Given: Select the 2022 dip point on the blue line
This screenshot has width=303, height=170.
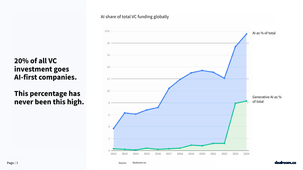Looking at the screenshot, I should coord(224,78).
